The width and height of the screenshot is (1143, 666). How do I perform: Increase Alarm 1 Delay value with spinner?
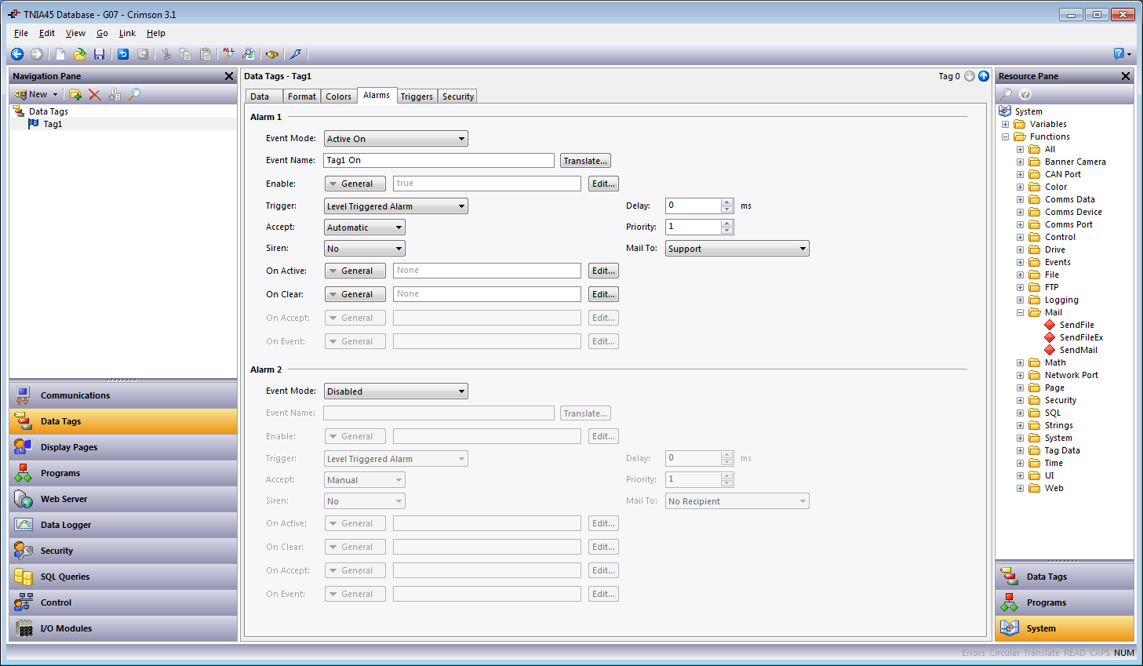727,202
